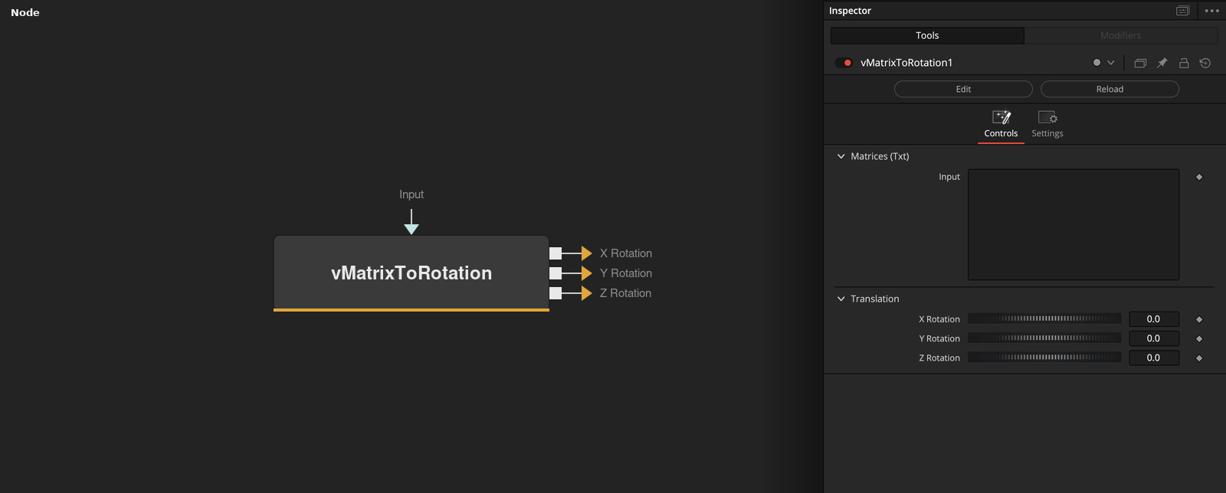Viewport: 1226px width, 493px height.
Task: Open Inspector three-dot options menu
Action: 1211,11
